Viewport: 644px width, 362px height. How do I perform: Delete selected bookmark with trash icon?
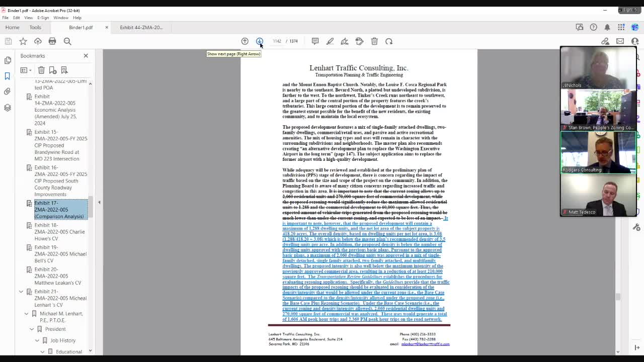[x=41, y=70]
